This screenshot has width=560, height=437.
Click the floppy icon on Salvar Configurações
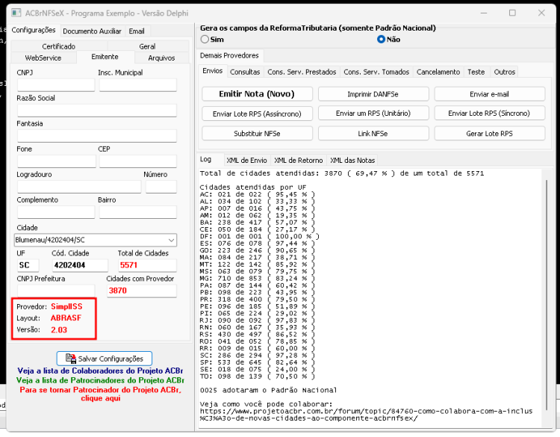71,359
